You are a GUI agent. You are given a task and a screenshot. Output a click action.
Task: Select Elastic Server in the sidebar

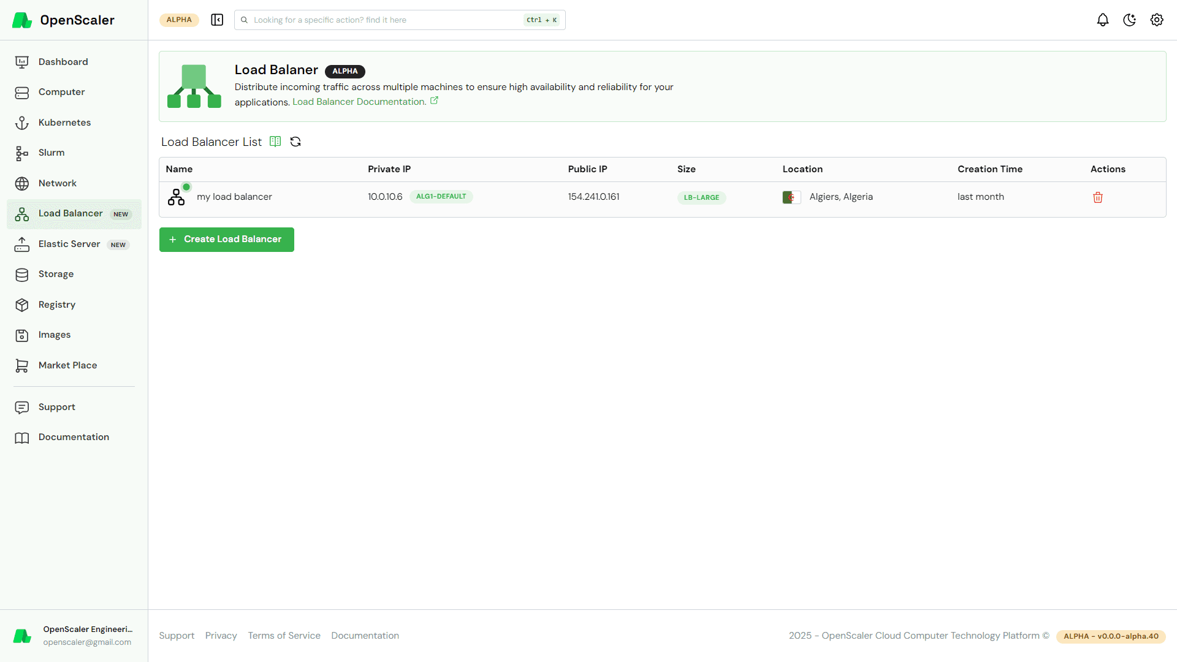[69, 244]
